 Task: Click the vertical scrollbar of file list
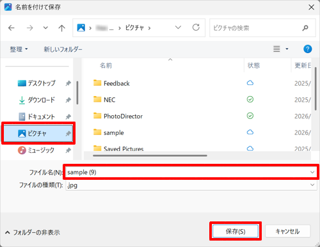click(316, 89)
